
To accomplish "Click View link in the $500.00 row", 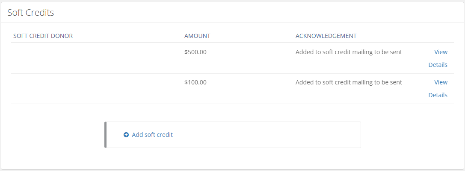I will (x=441, y=52).
